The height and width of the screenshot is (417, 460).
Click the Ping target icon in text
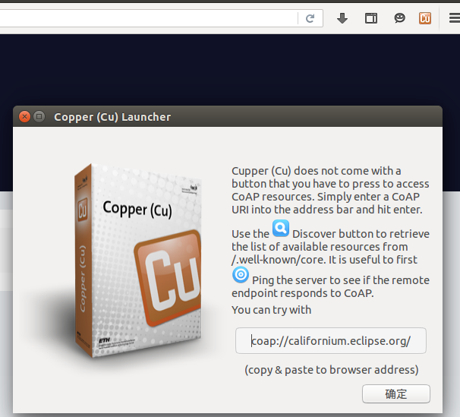click(241, 275)
